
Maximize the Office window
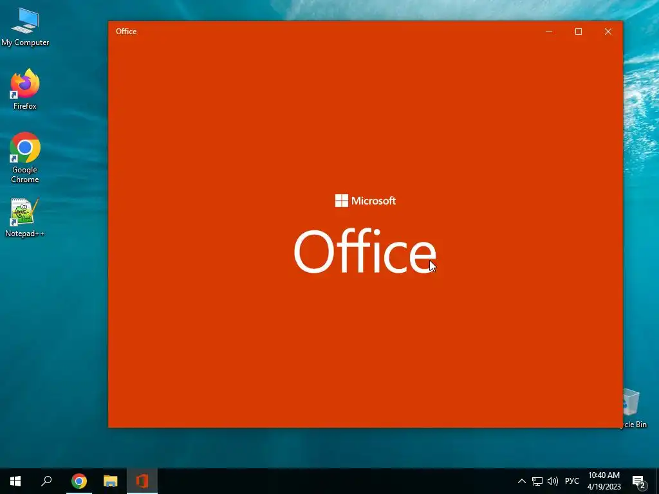pos(579,32)
